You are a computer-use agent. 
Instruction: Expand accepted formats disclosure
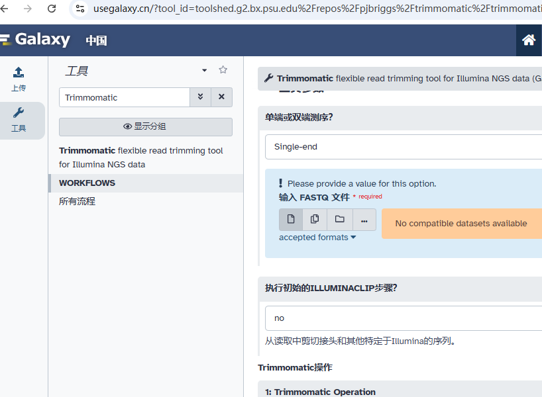pos(317,238)
